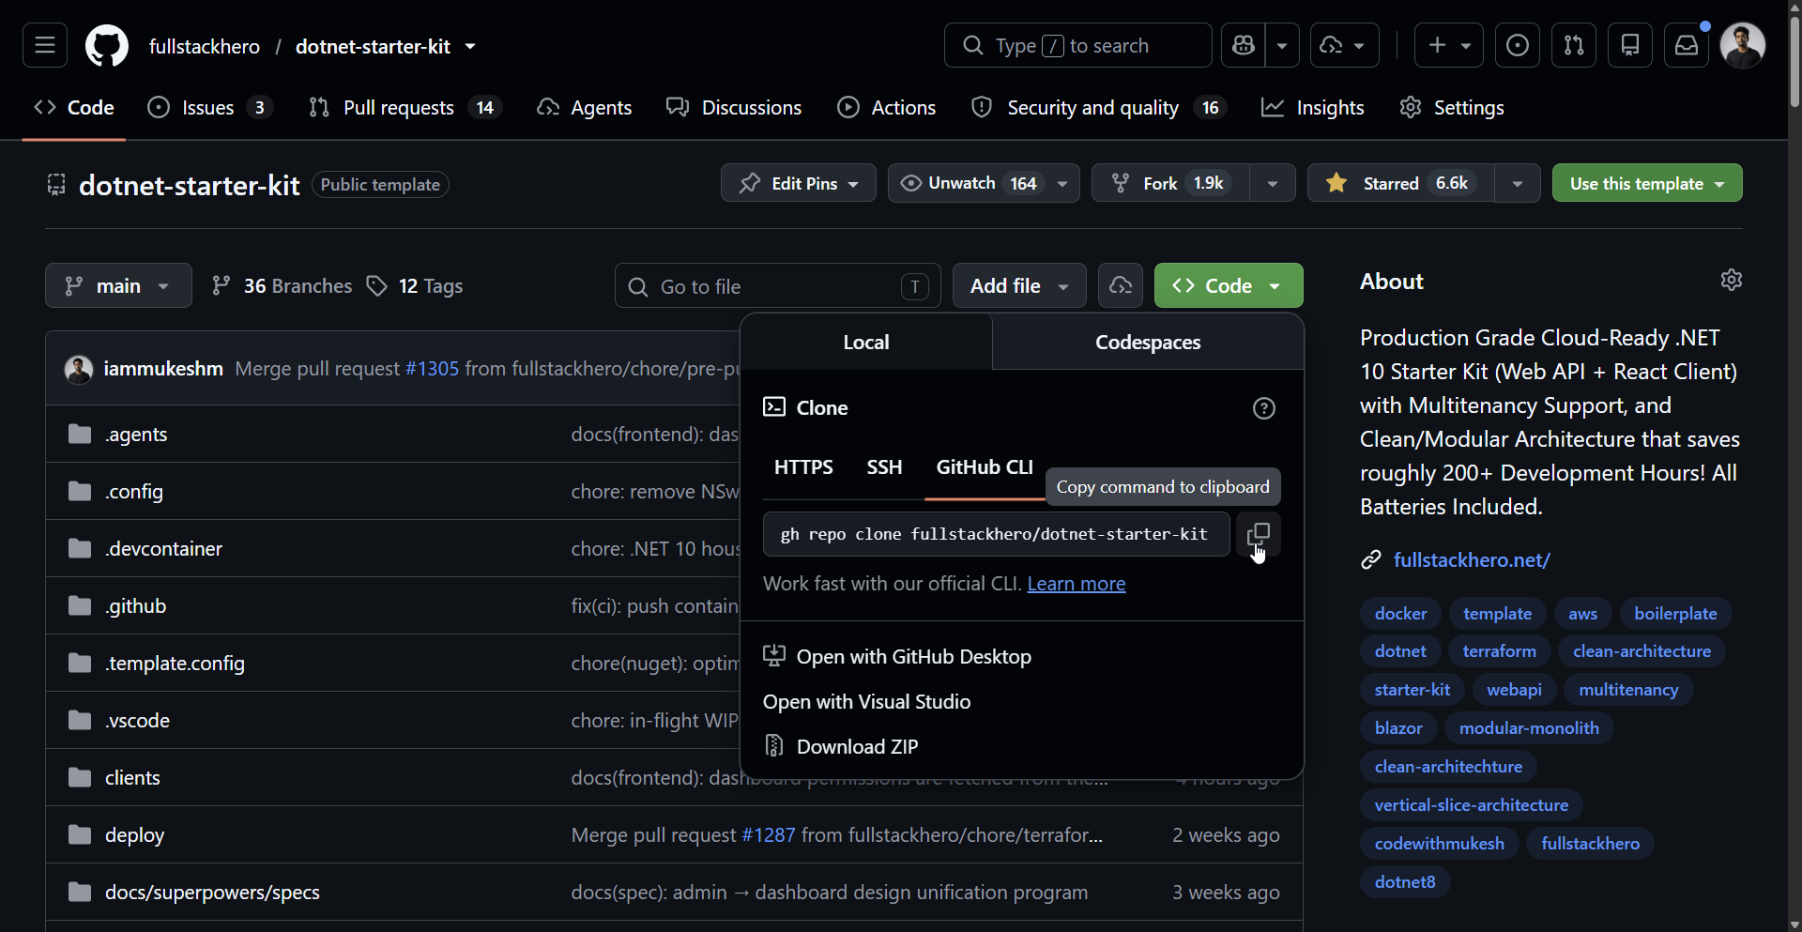Fork the repository

1170,183
